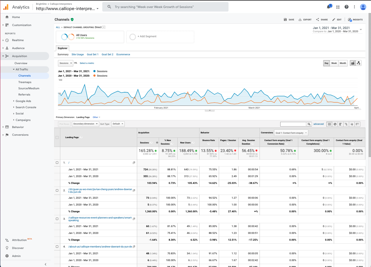Open the Sort Type dropdown
This screenshot has height=267, width=371.
coord(118,124)
